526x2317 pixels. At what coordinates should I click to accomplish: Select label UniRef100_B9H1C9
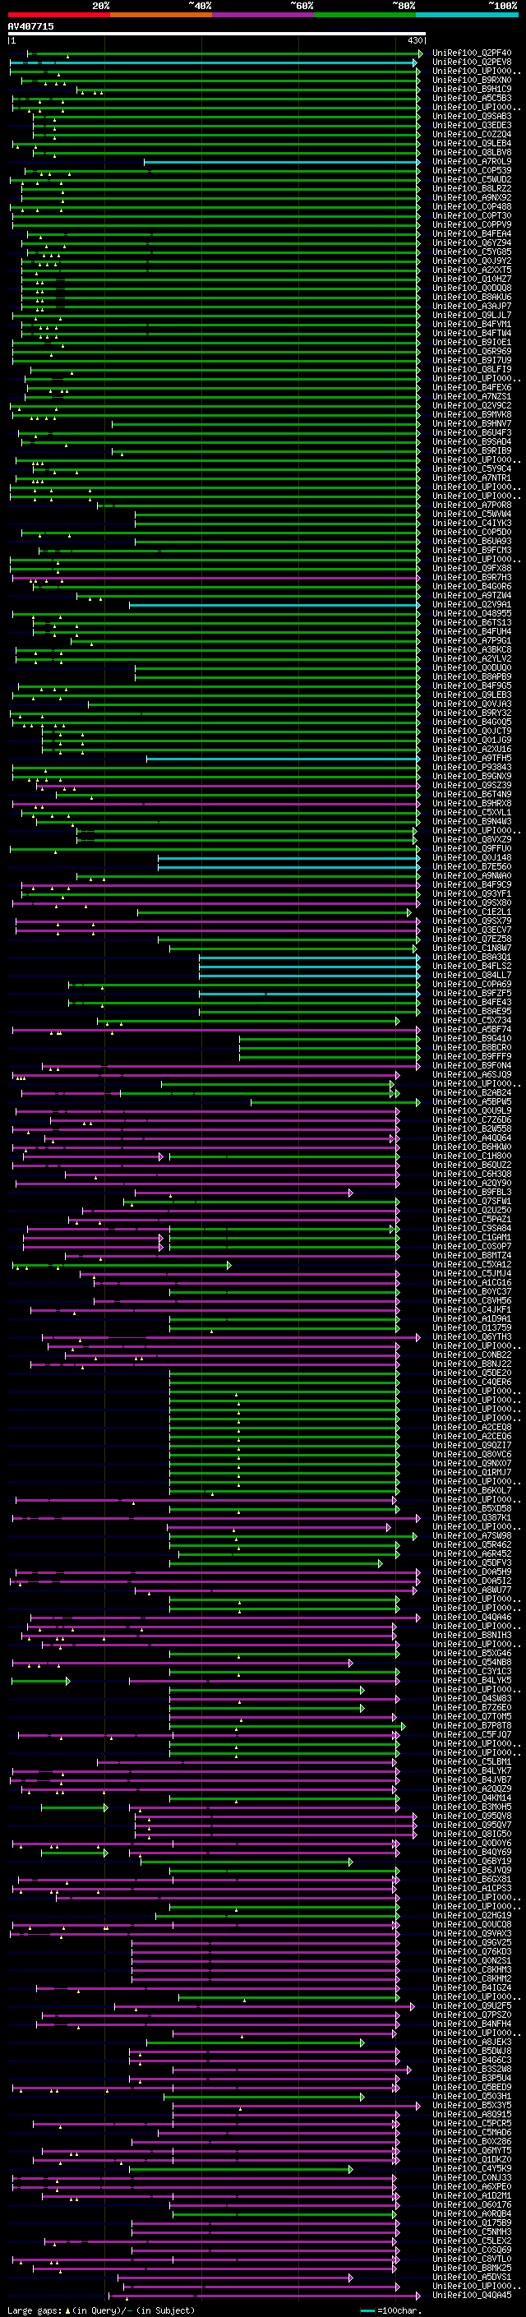[472, 89]
